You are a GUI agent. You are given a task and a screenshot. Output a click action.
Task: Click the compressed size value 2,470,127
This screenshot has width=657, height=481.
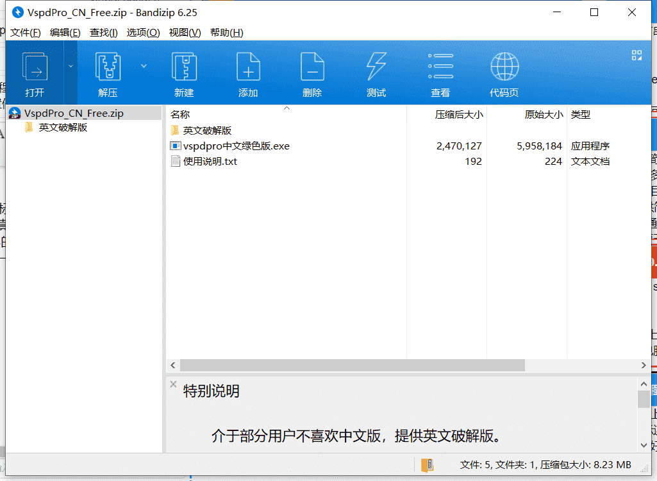pos(459,146)
